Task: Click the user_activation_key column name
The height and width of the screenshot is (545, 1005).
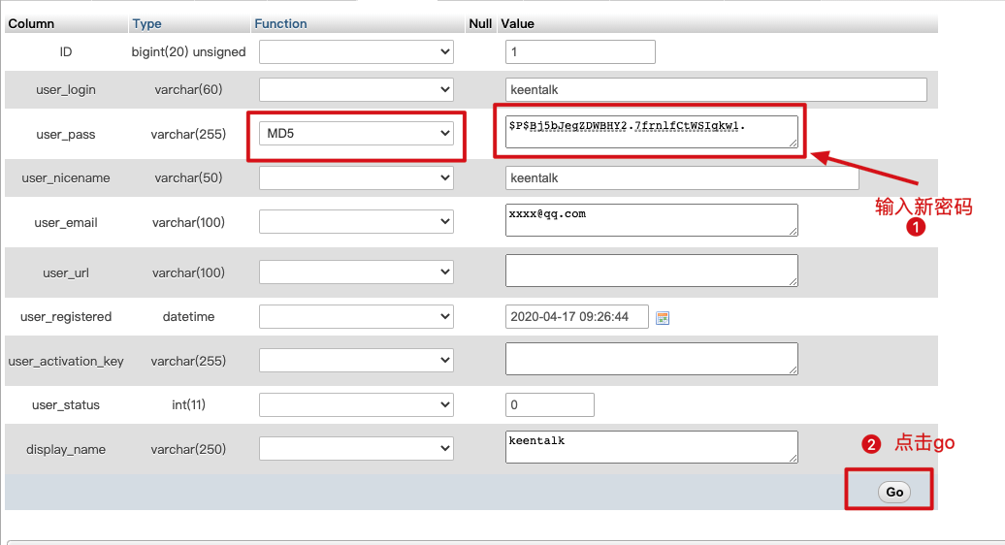Action: (65, 361)
